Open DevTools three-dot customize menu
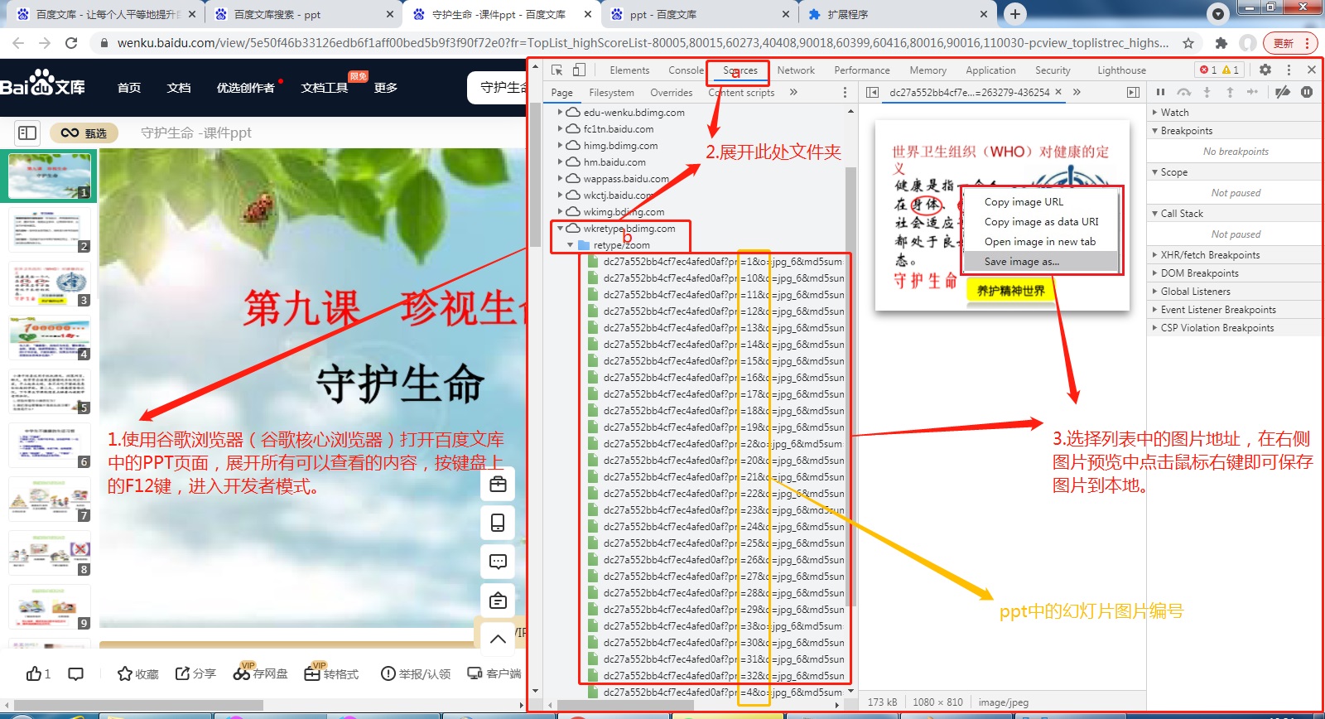 pyautogui.click(x=1289, y=70)
